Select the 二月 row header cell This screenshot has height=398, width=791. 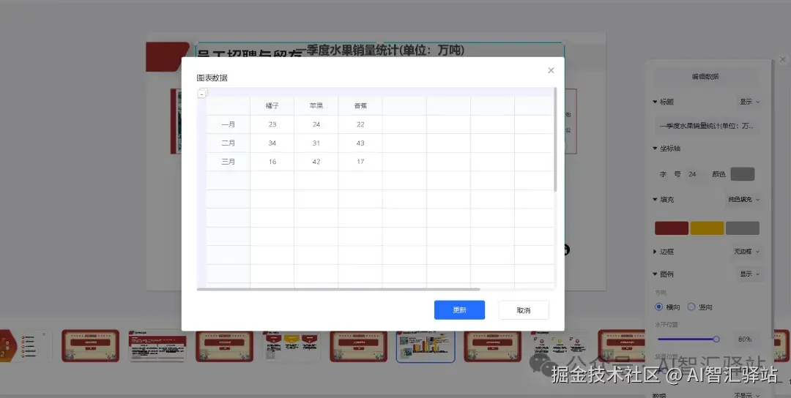(x=228, y=143)
